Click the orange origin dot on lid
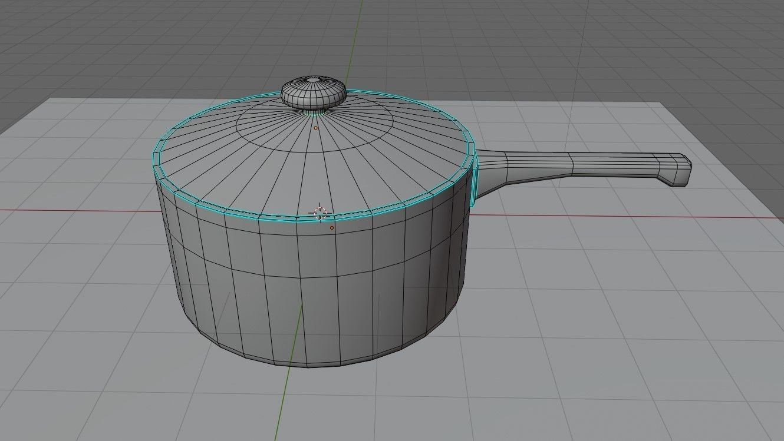 coord(316,128)
